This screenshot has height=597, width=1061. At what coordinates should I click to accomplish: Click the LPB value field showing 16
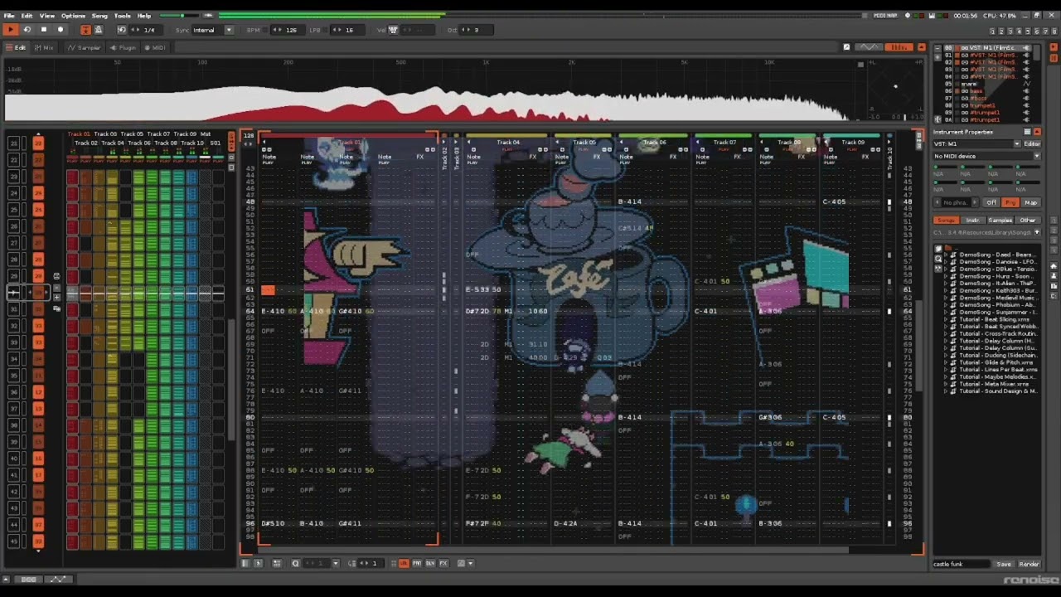pos(349,30)
